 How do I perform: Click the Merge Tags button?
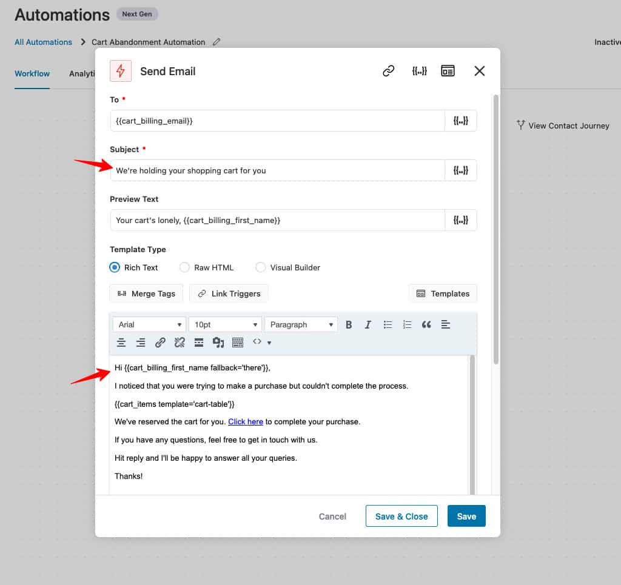[146, 293]
